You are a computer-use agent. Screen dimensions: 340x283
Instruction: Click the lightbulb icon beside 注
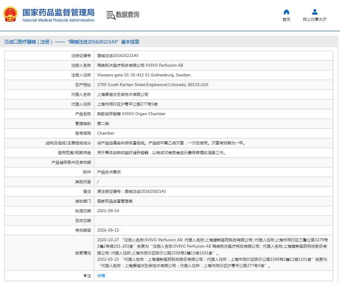coord(85,276)
